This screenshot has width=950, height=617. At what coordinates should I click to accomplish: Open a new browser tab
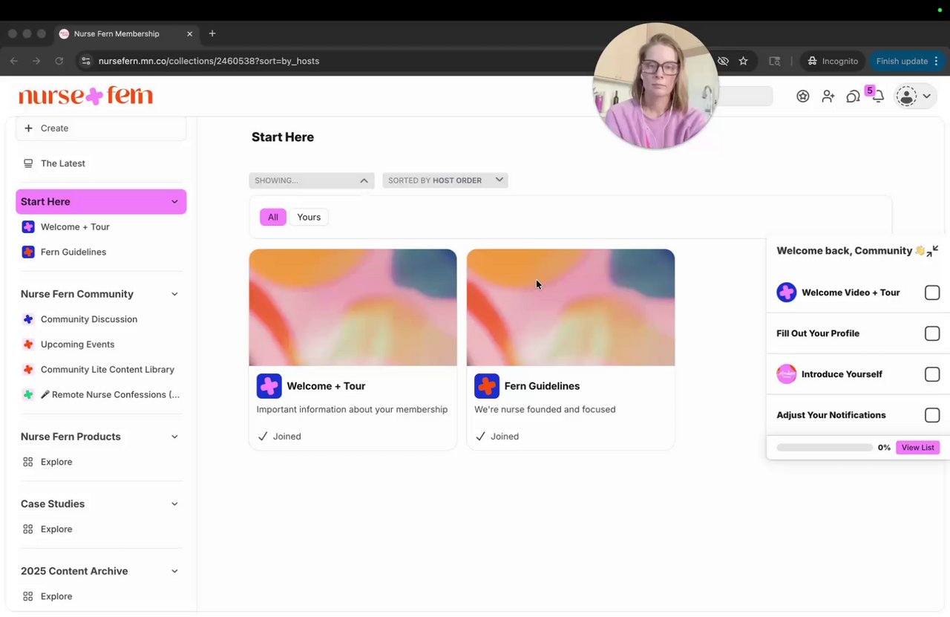pyautogui.click(x=212, y=33)
